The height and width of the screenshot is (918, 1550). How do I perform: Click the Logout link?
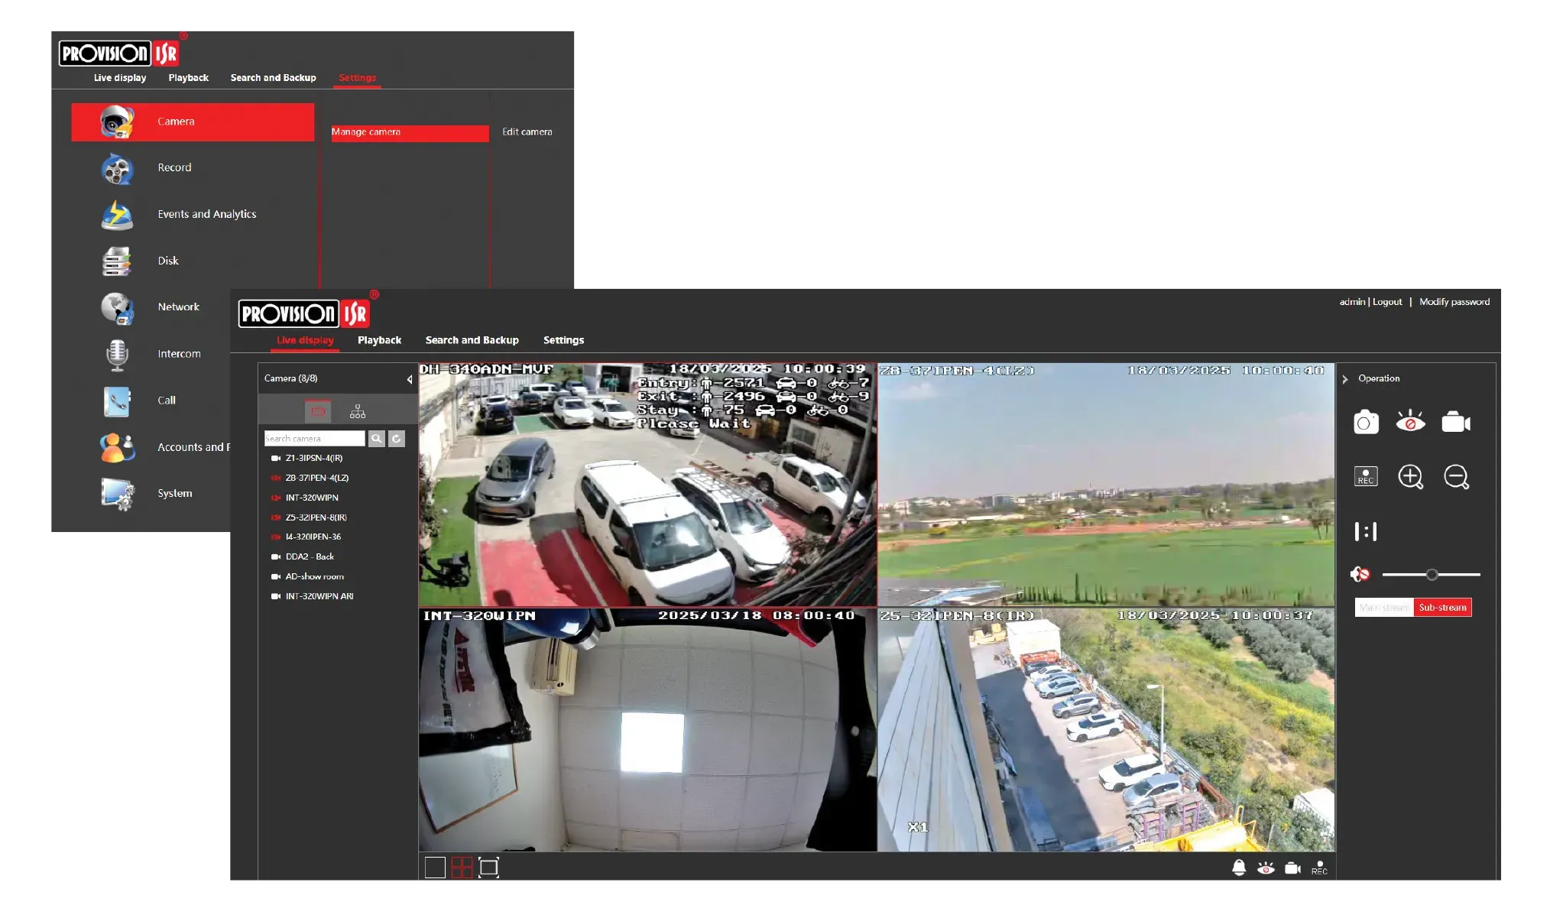1387,302
